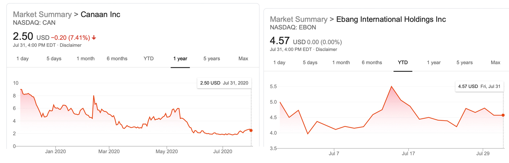The height and width of the screenshot is (163, 509).
Task: Click the red endpoint dot on Canaan chart
Action: pyautogui.click(x=251, y=130)
